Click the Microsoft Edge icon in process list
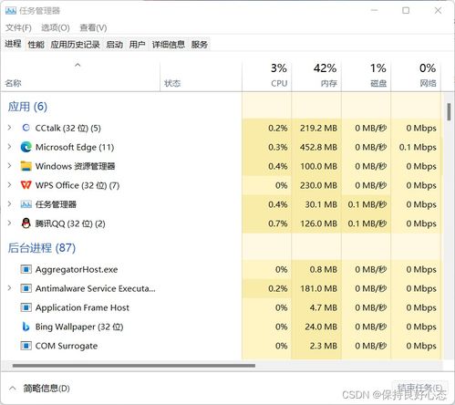 click(26, 147)
